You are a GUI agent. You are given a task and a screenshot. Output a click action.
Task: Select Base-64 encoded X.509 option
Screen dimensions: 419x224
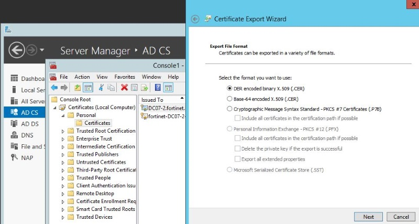pos(229,99)
